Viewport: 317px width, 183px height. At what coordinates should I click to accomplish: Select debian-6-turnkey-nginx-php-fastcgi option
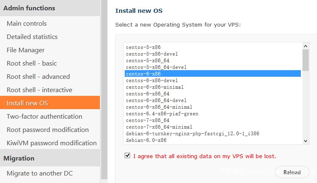coord(213,133)
